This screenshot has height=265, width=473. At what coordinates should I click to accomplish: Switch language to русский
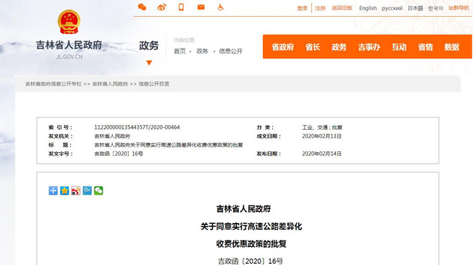tap(392, 8)
